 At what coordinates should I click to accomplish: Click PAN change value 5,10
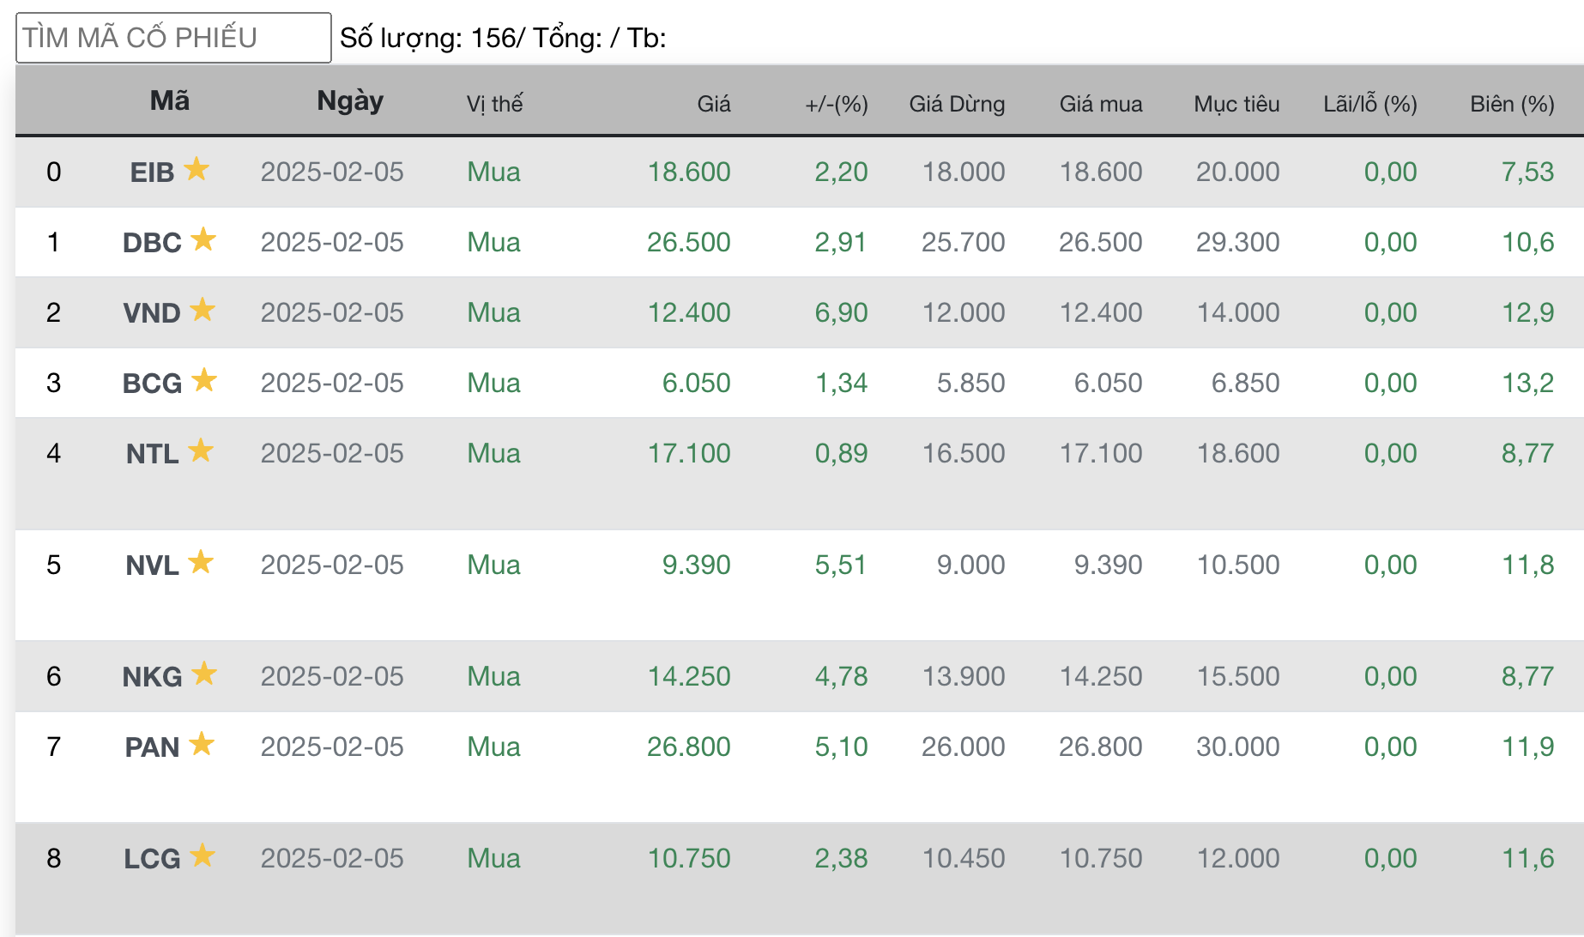pos(841,747)
